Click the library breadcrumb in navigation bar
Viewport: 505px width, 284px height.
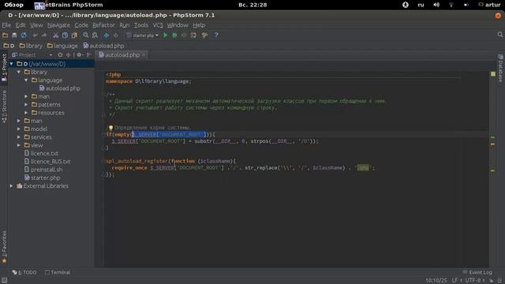31,46
